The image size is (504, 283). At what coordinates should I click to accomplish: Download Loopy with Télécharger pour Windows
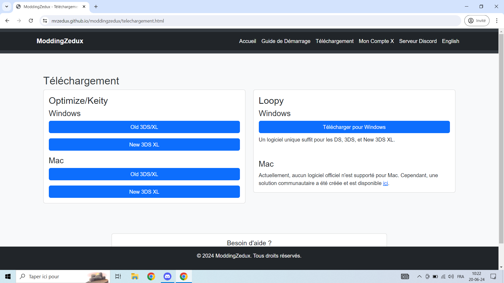(354, 127)
